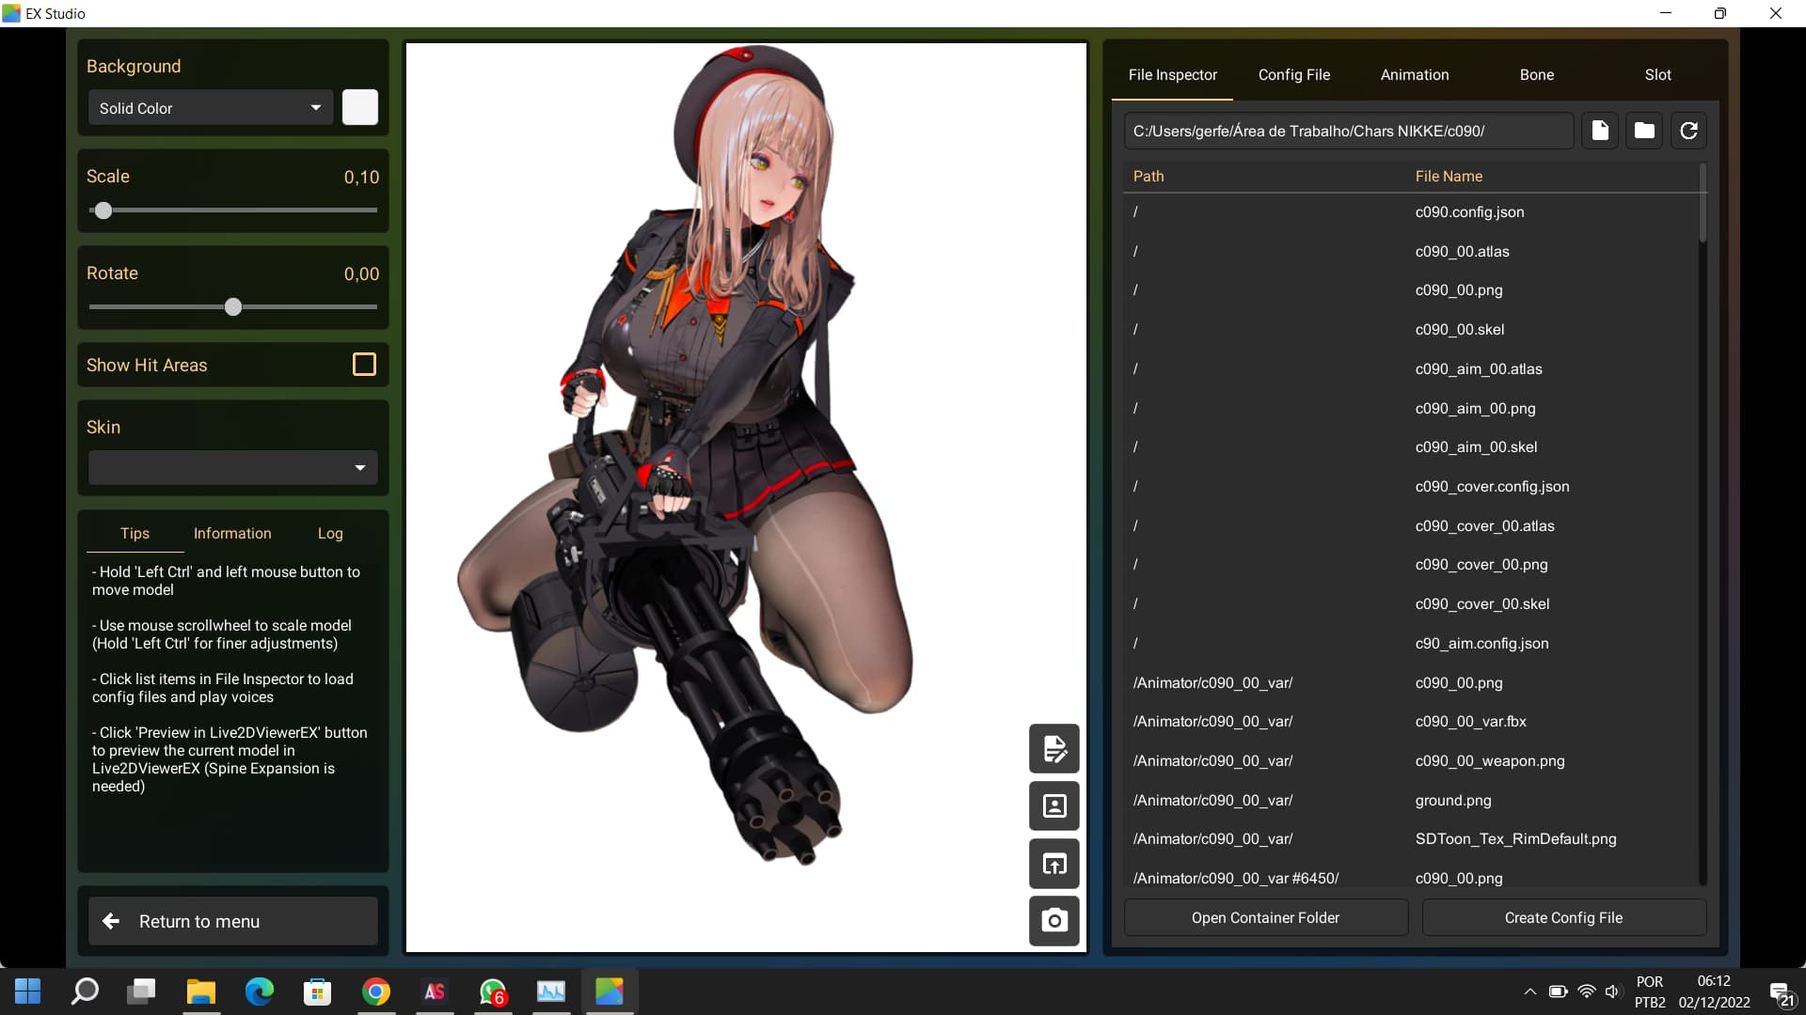Switch to File Inspector tab
1806x1015 pixels.
pos(1172,75)
